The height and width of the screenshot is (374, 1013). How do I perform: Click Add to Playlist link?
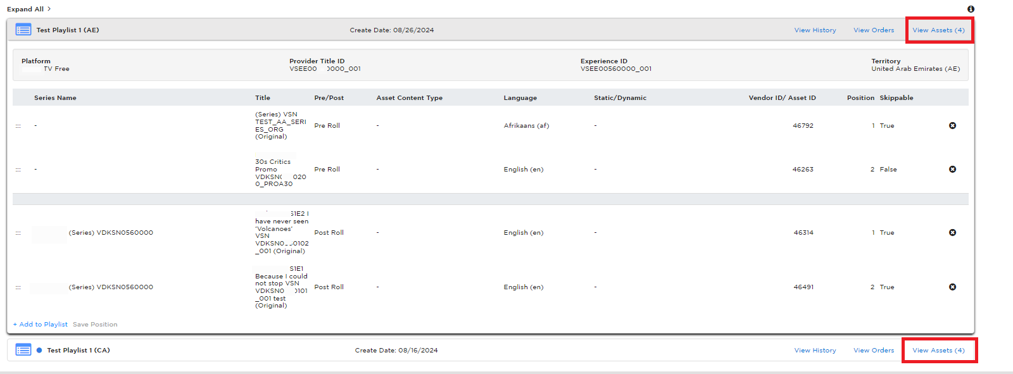[x=40, y=325]
